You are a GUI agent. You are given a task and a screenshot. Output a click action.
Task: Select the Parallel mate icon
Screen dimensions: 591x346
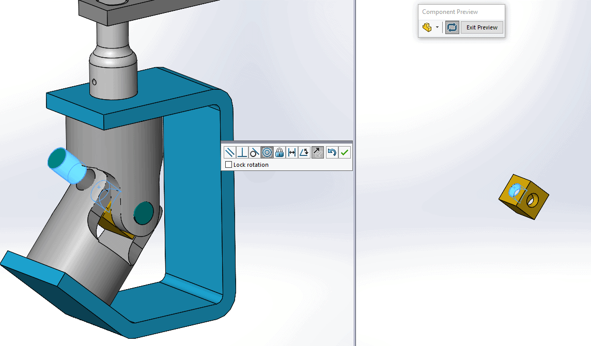[229, 152]
